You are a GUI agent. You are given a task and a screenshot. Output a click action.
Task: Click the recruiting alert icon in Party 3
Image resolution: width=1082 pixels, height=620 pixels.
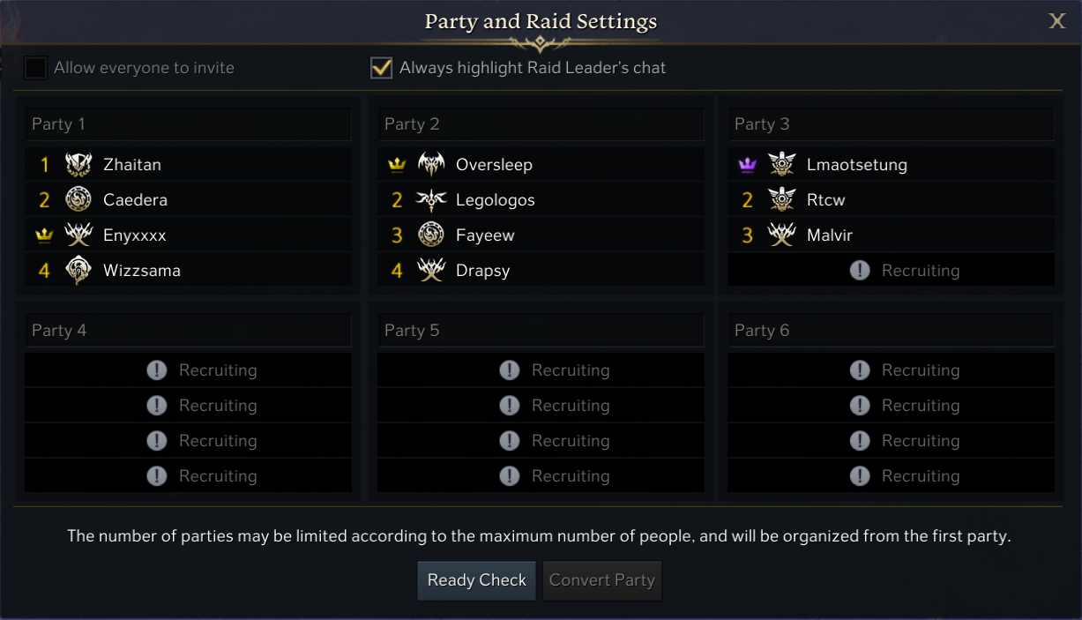tap(860, 271)
